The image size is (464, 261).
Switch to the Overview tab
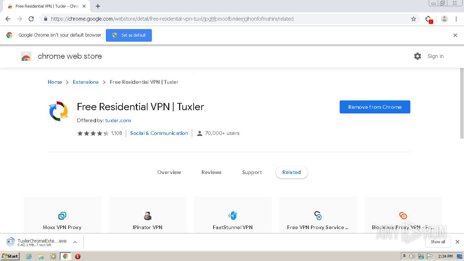point(169,172)
